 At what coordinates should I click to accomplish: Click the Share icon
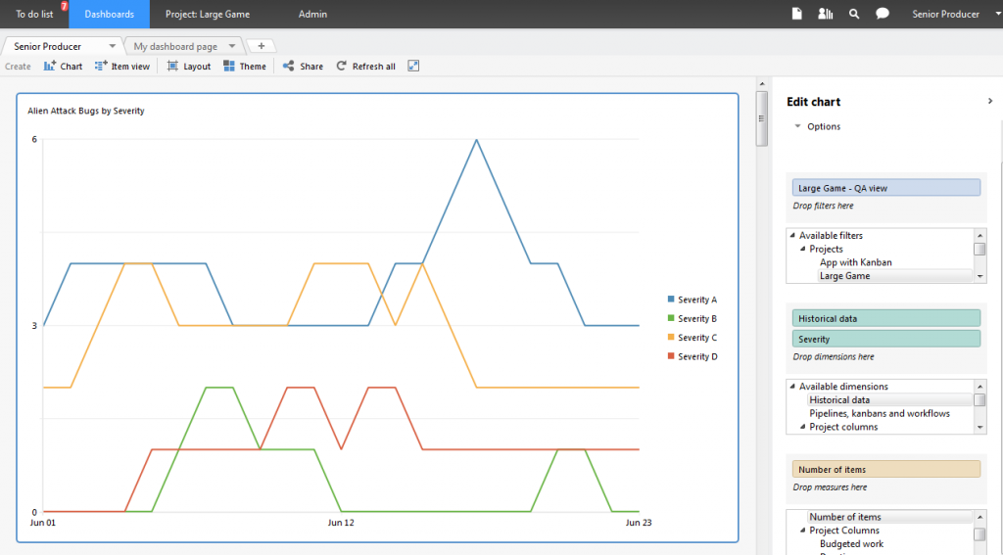pyautogui.click(x=289, y=67)
